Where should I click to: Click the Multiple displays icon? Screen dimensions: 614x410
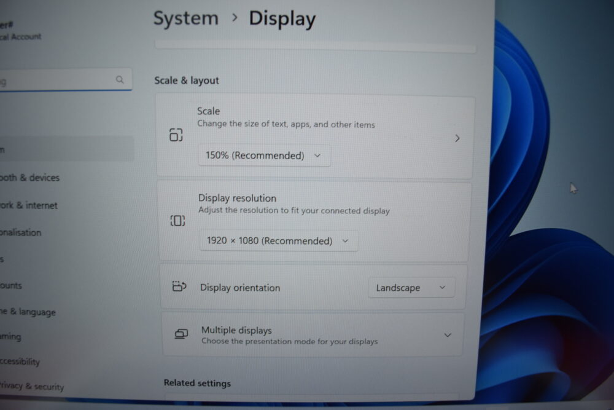click(181, 334)
